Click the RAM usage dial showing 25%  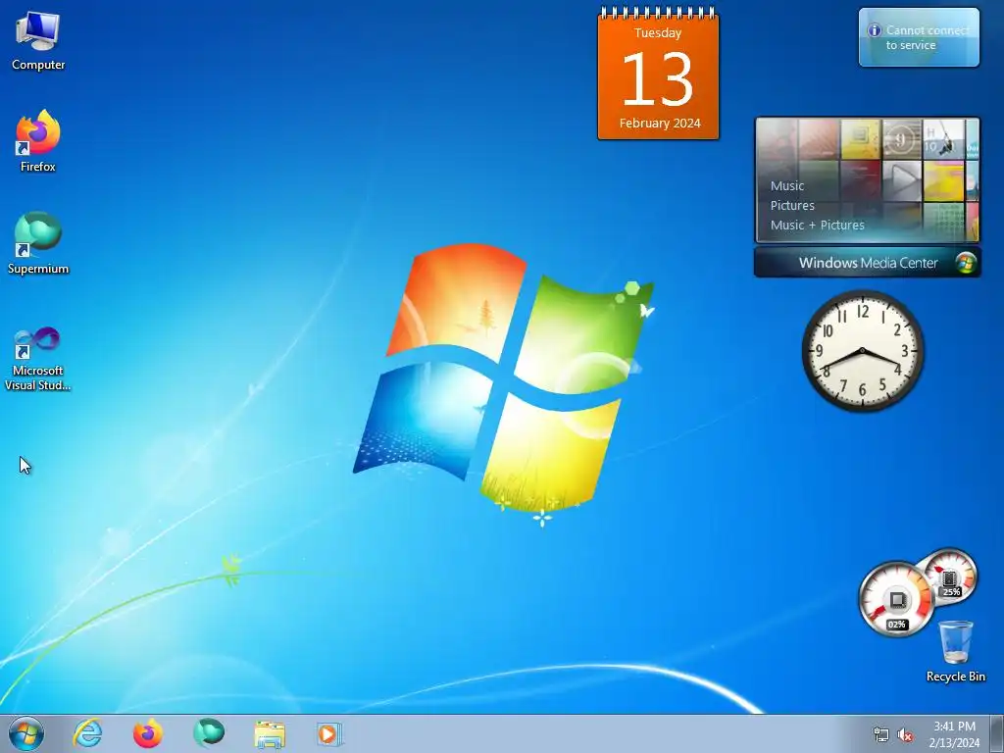click(951, 577)
